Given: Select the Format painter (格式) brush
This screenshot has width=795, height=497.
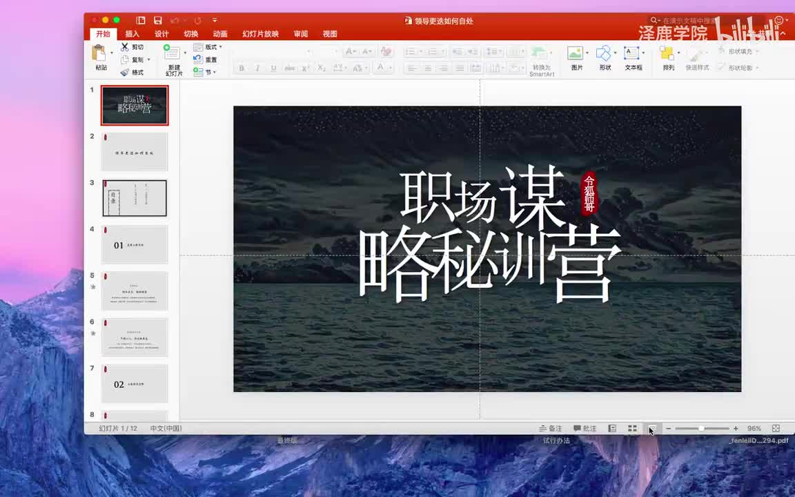Looking at the screenshot, I should pos(125,72).
